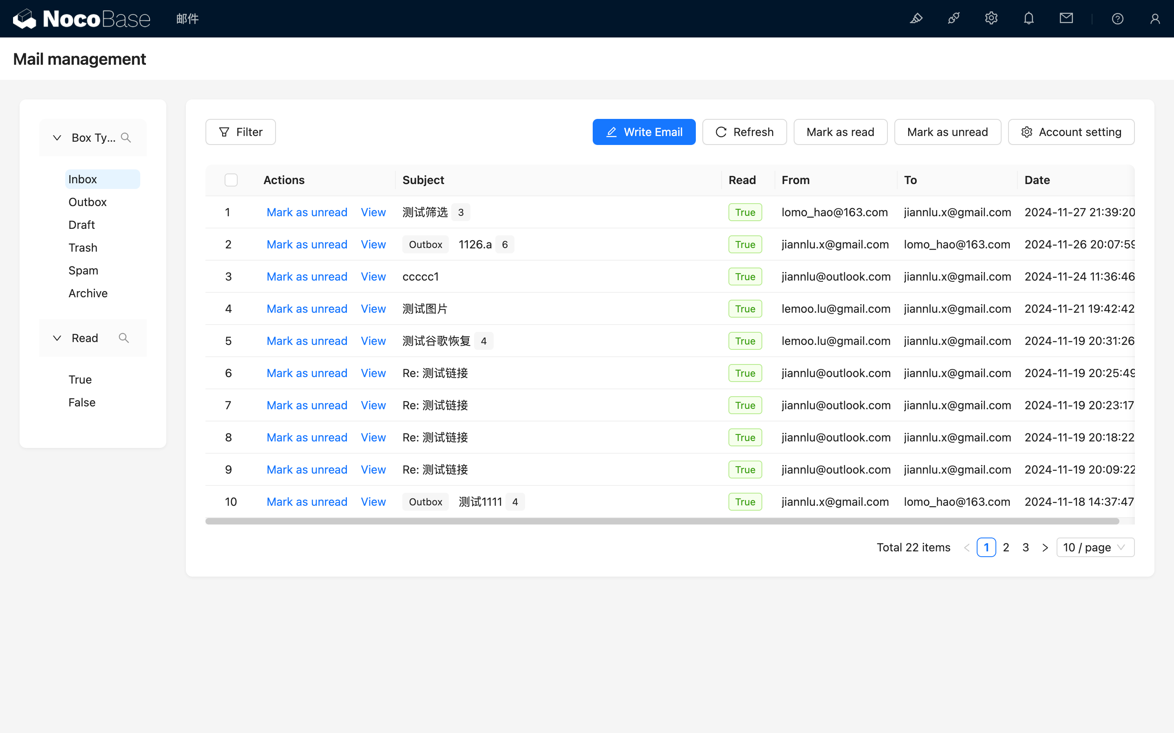
Task: Click the Write Email button
Action: point(644,132)
